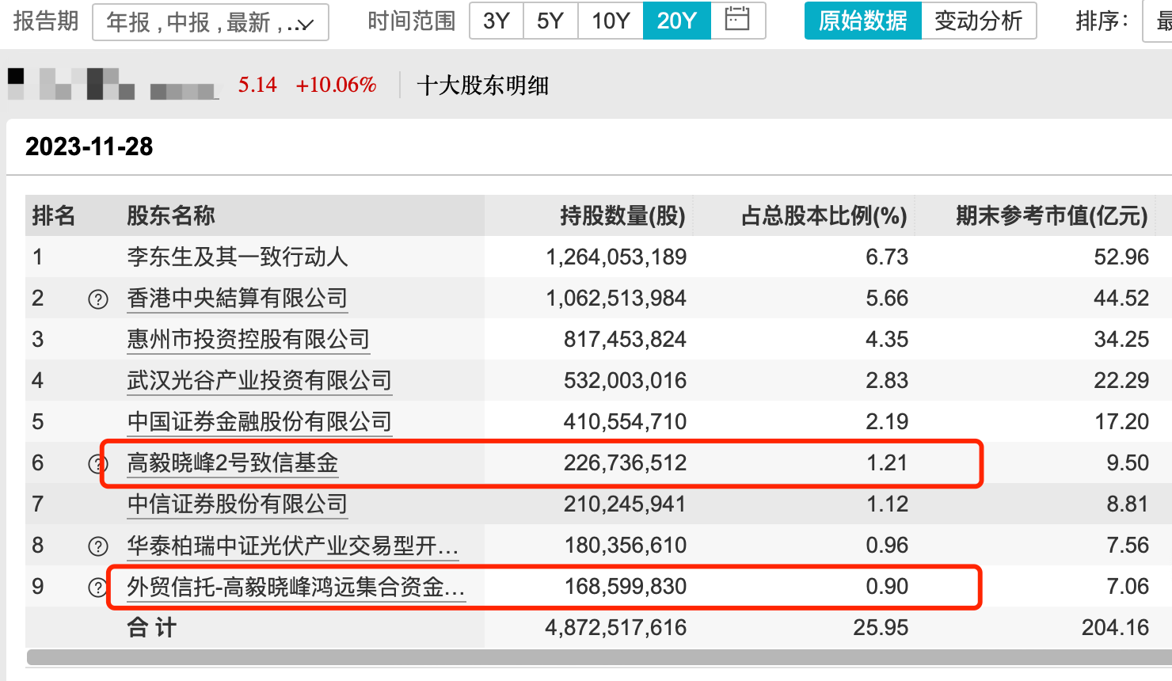
Task: Select total percentage 25.95
Action: tap(881, 627)
